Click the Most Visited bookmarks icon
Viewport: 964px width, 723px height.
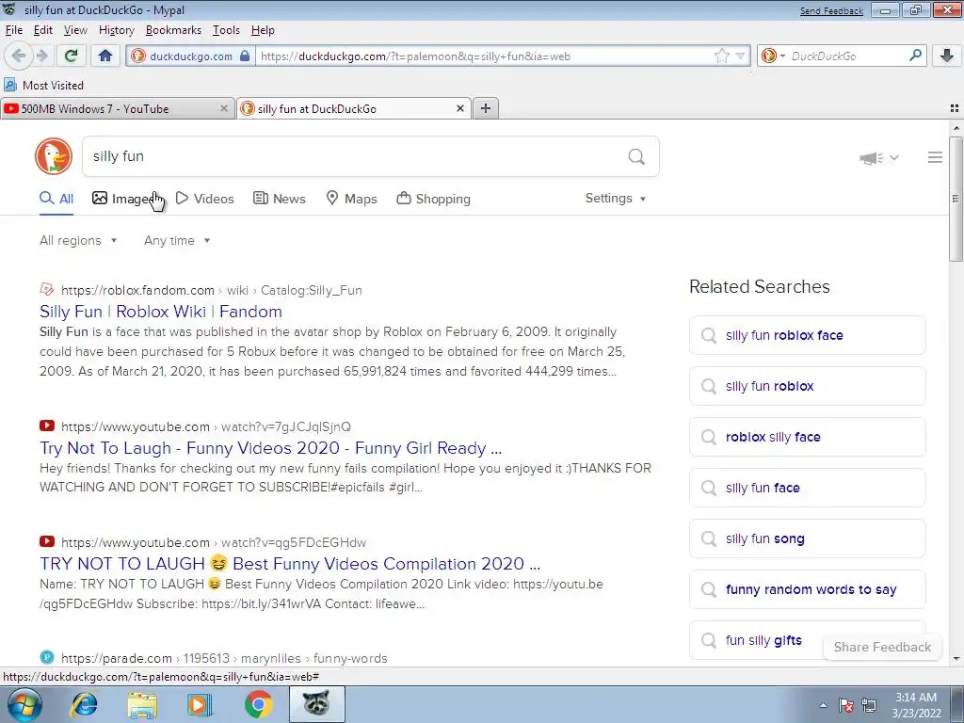[9, 85]
